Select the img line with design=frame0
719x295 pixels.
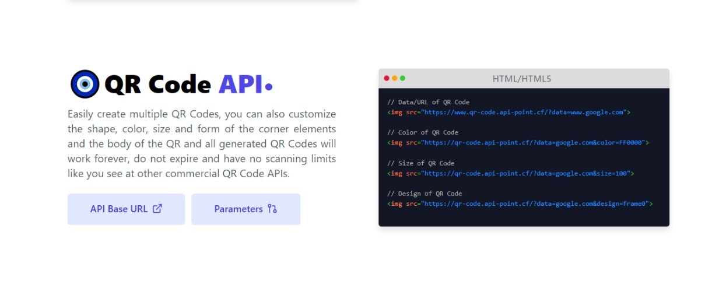pos(520,203)
